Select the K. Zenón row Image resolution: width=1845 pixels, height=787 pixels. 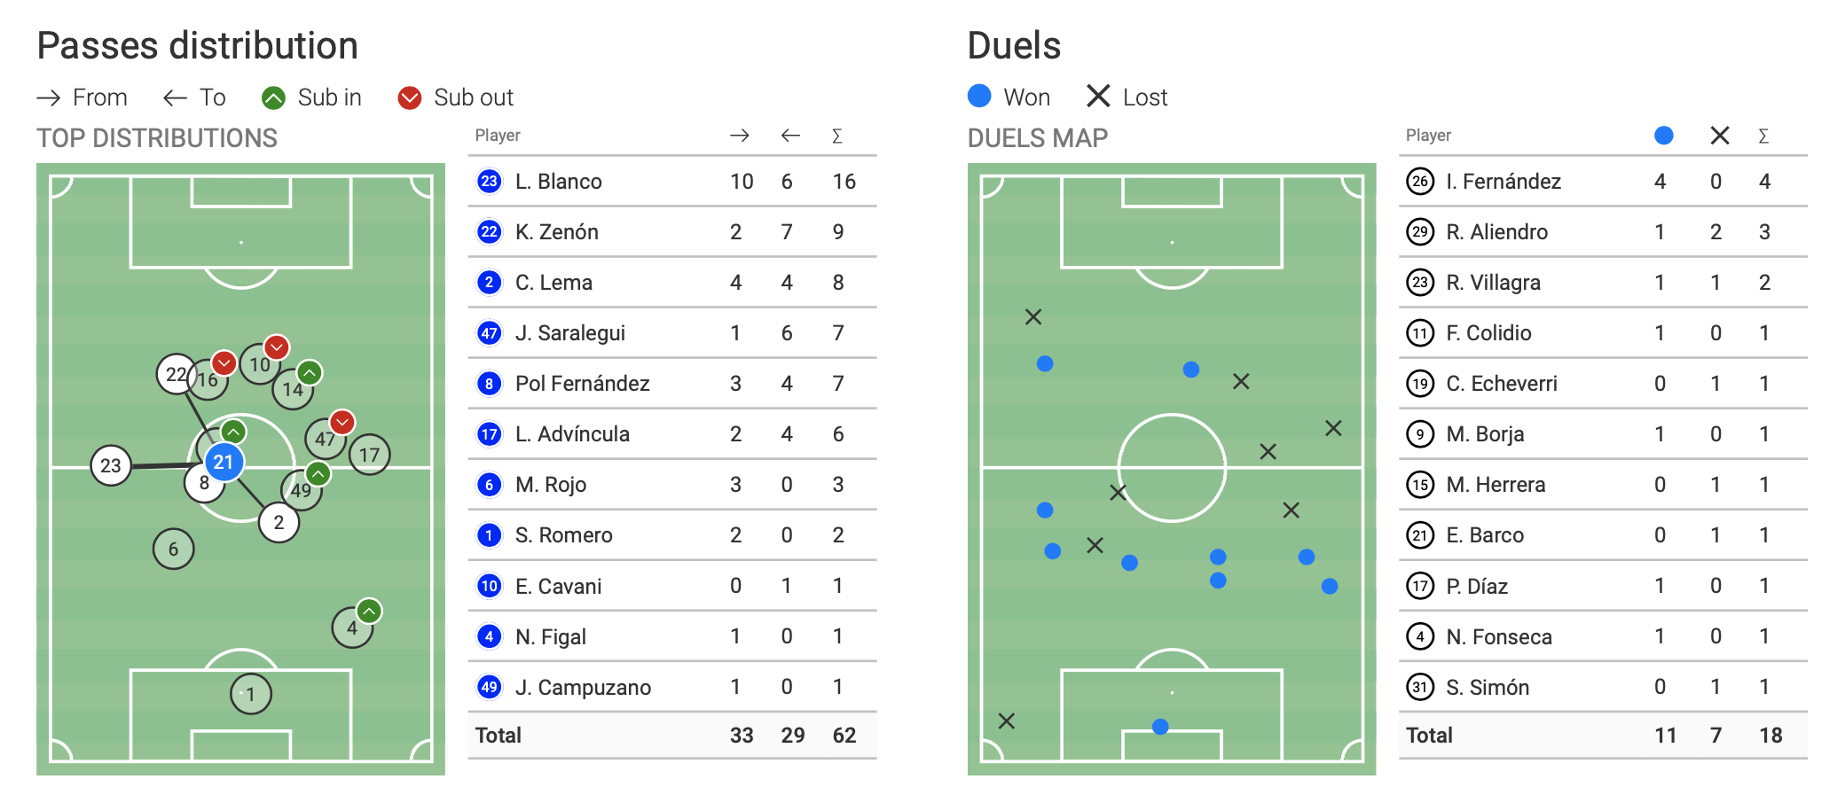[671, 232]
